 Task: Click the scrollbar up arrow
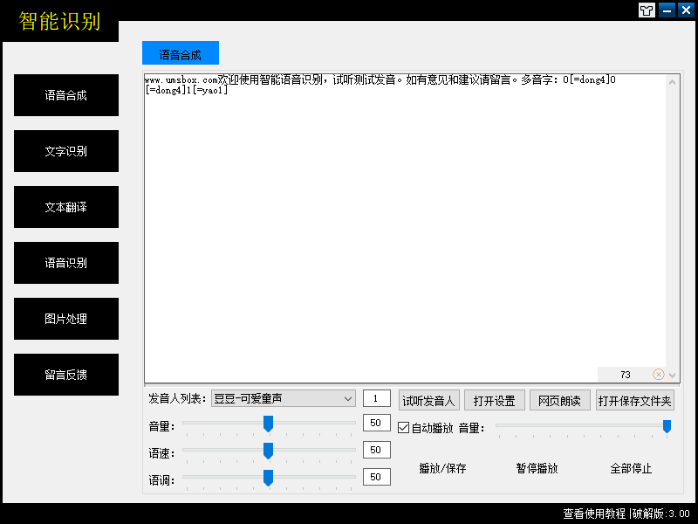673,80
